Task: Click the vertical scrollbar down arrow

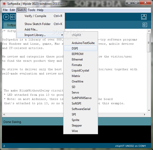Action: point(149,110)
